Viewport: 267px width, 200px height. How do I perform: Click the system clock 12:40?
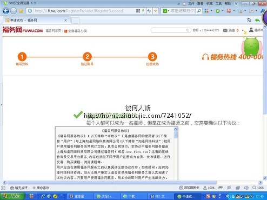259,196
